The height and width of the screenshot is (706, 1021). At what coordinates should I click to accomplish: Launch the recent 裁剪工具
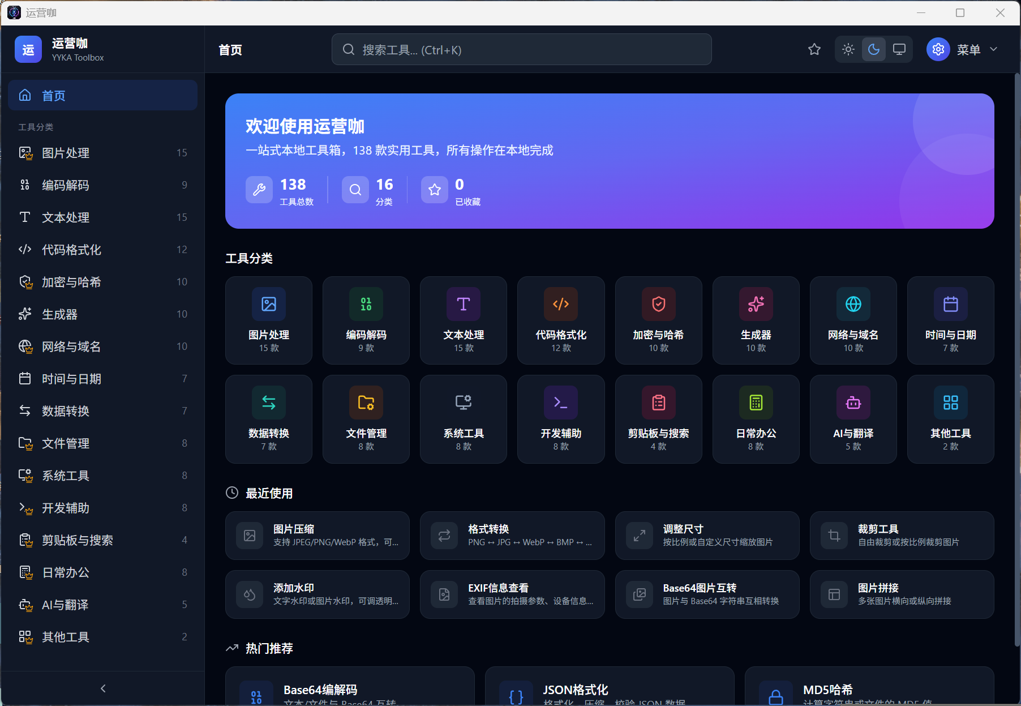[902, 536]
